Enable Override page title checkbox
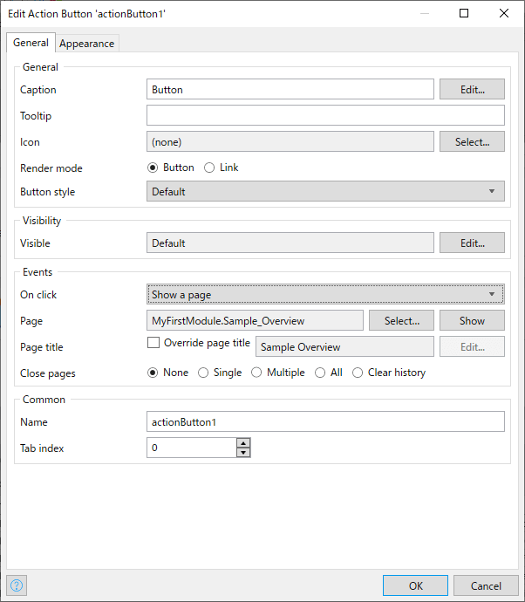 pos(153,343)
